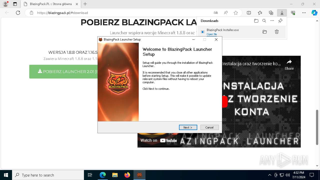Open the Windows Start menu
Image resolution: width=320 pixels, height=180 pixels.
coord(6,175)
